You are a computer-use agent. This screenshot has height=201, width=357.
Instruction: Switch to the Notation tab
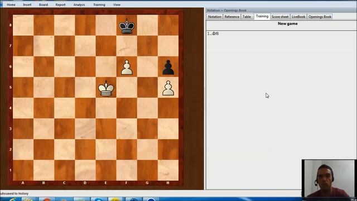(x=214, y=17)
